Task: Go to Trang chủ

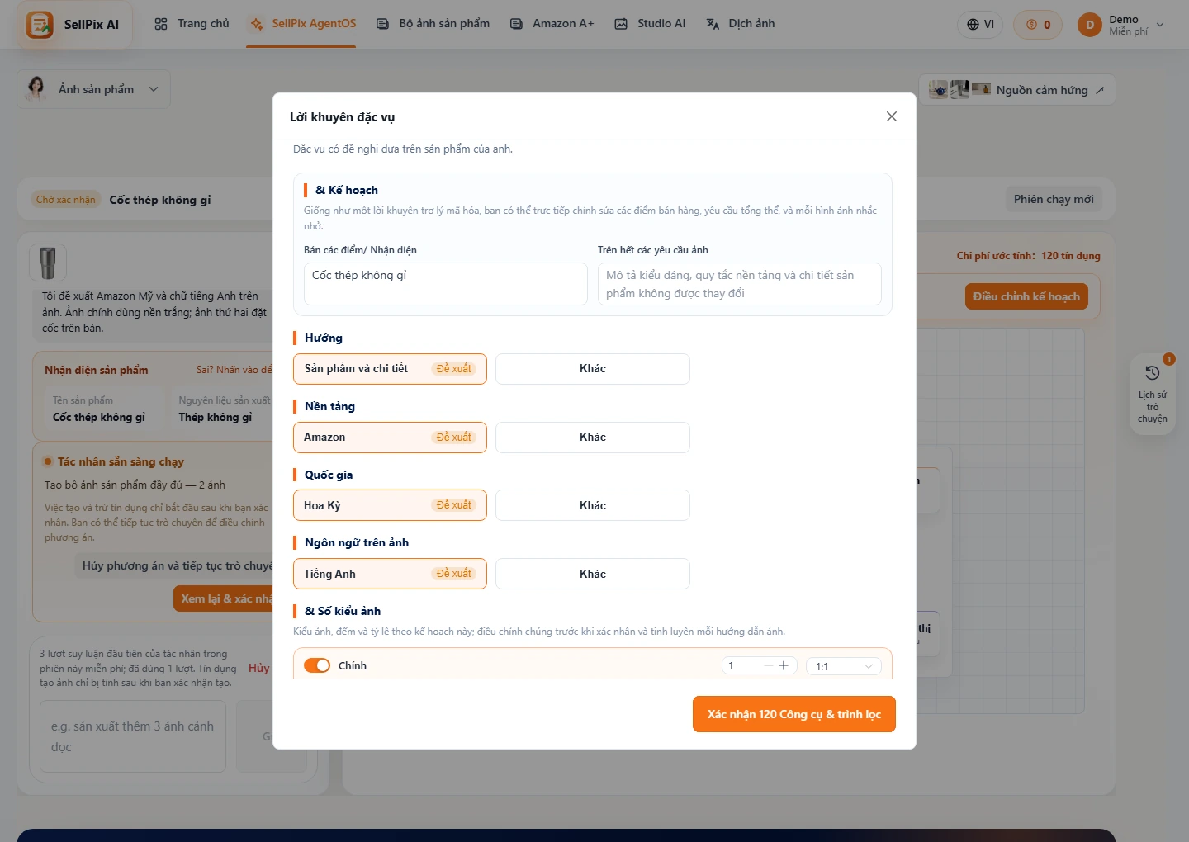Action: click(192, 24)
